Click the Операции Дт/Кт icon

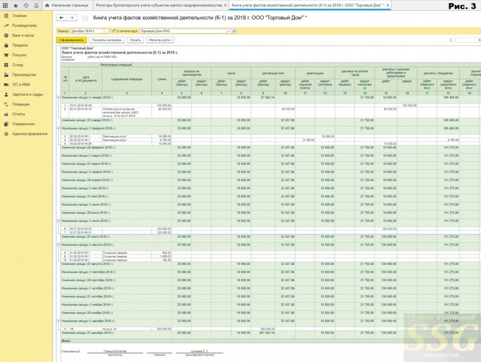coord(6,104)
